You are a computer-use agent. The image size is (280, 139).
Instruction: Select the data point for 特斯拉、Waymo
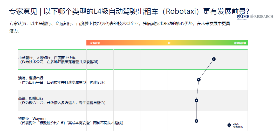[x=196, y=121]
